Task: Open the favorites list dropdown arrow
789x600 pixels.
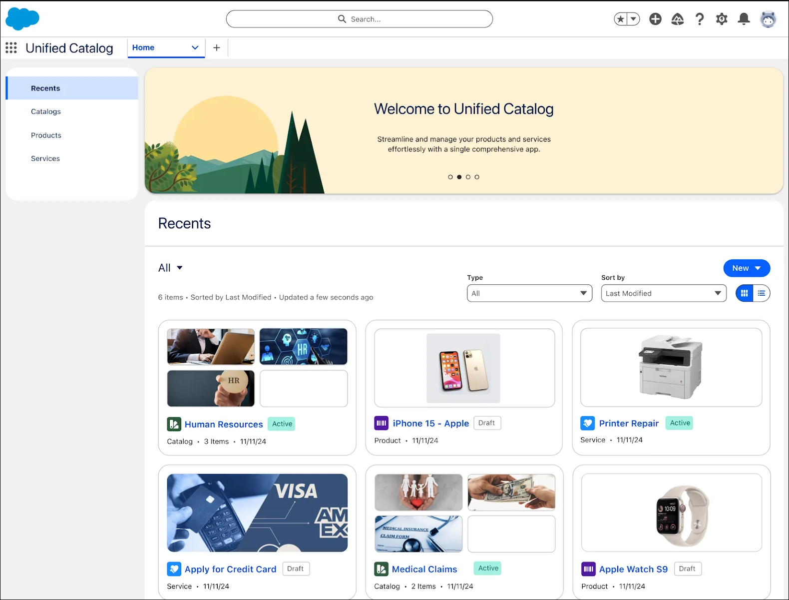Action: pyautogui.click(x=633, y=19)
